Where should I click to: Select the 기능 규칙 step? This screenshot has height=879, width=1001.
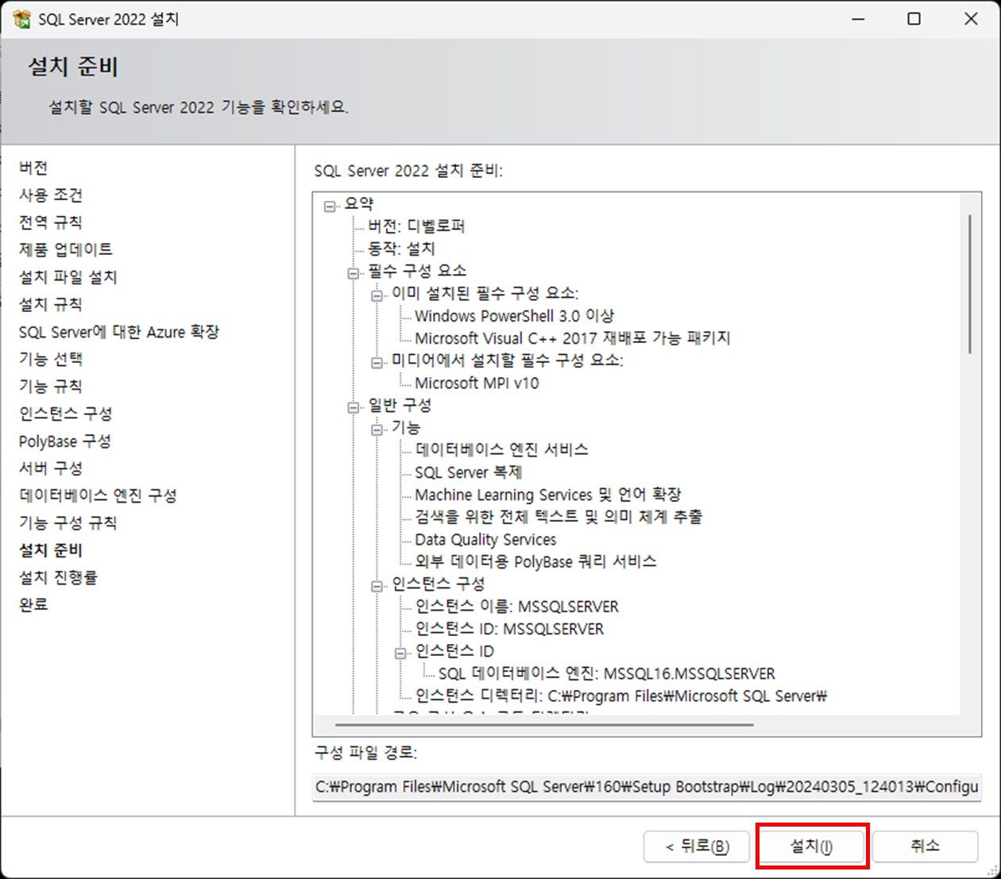(x=51, y=386)
